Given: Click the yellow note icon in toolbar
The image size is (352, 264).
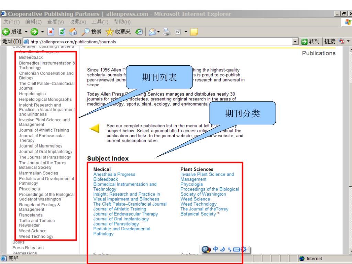Looking at the screenshot, I should pos(194,32).
